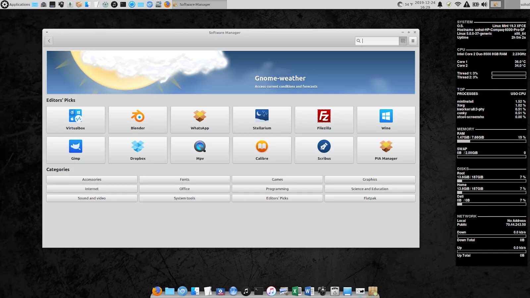Browse the Graphics category
The width and height of the screenshot is (530, 298).
[x=370, y=179]
